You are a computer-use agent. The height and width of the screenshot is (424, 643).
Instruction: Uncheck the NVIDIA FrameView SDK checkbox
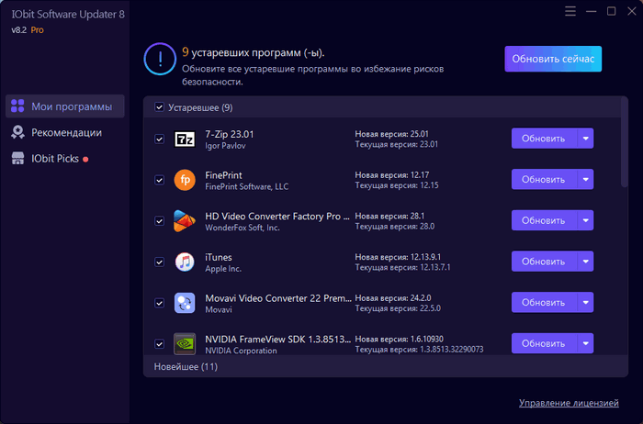[x=159, y=344]
